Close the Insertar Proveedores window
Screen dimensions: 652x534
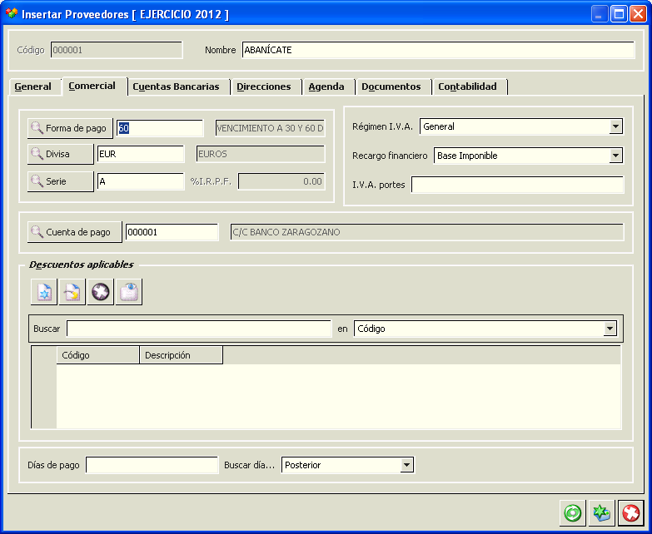pos(638,13)
